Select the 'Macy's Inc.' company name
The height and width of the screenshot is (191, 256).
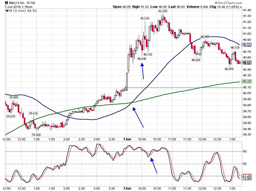[x=17, y=3]
